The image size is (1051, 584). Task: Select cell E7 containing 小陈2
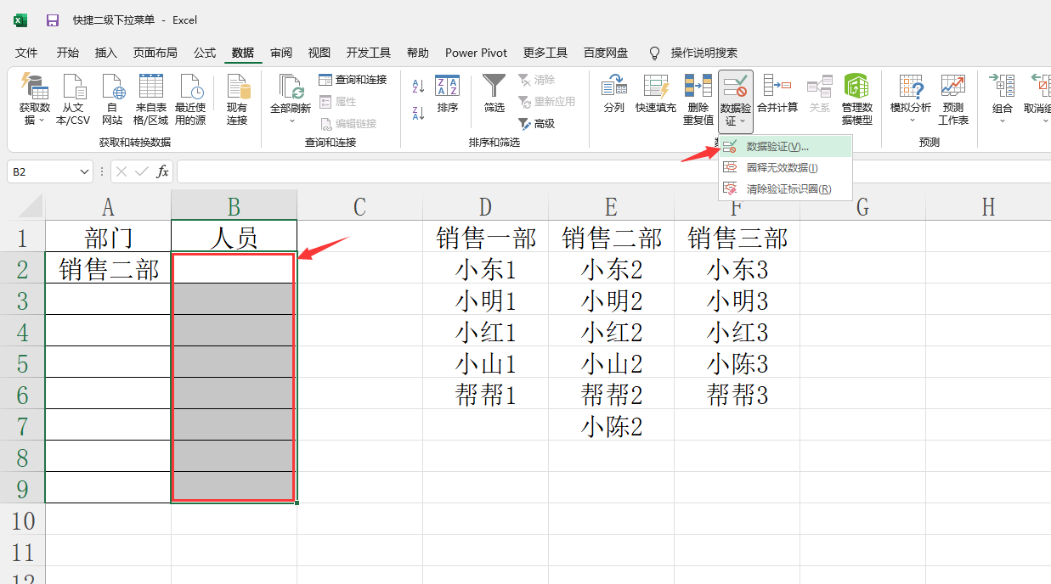pyautogui.click(x=611, y=426)
